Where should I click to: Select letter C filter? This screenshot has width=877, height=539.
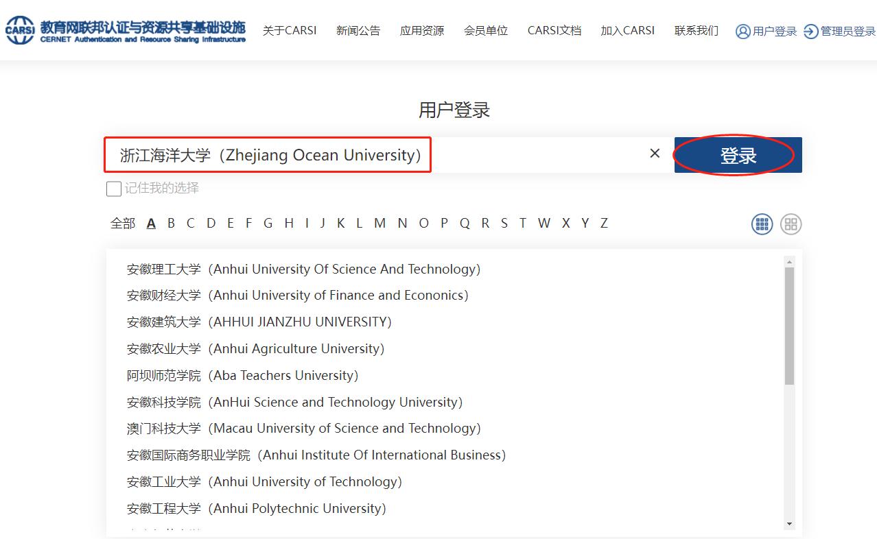tap(190, 223)
